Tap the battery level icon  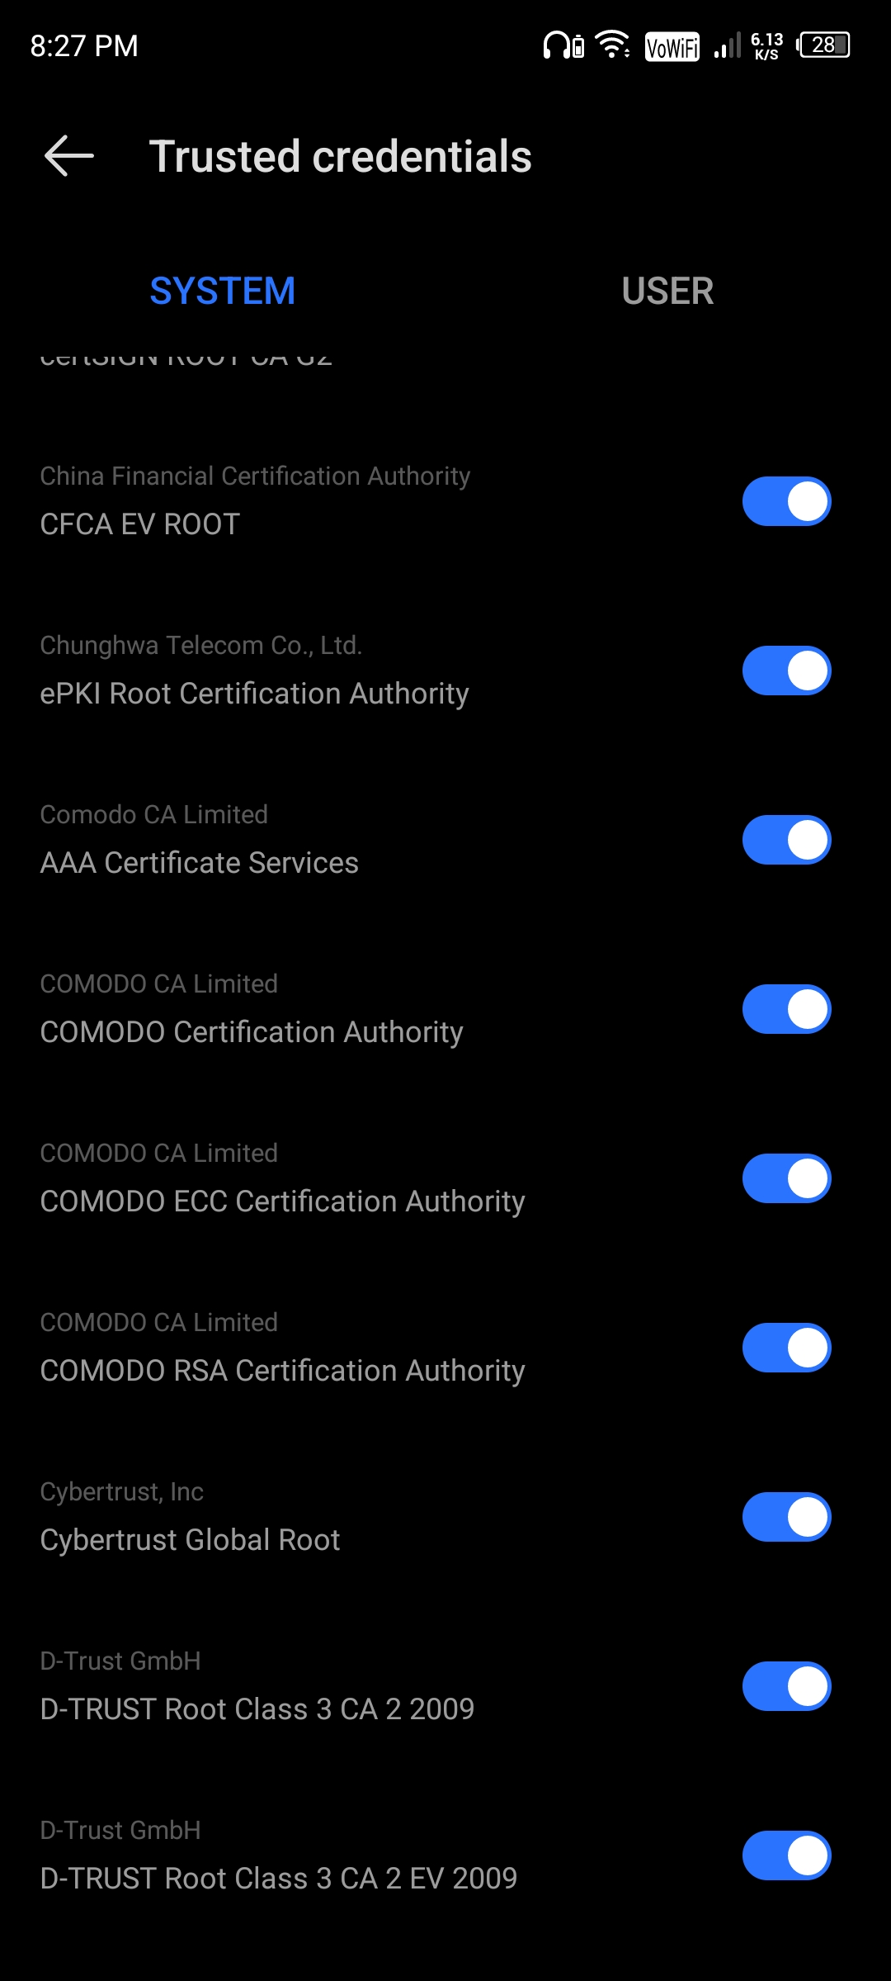[x=823, y=45]
